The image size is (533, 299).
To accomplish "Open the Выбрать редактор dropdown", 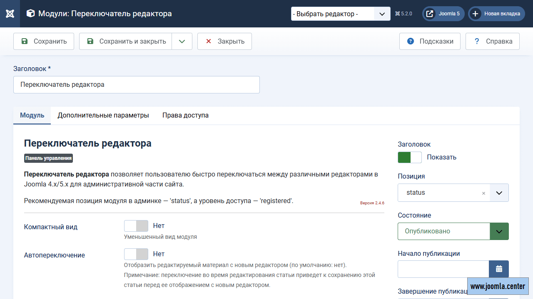I will [x=341, y=14].
